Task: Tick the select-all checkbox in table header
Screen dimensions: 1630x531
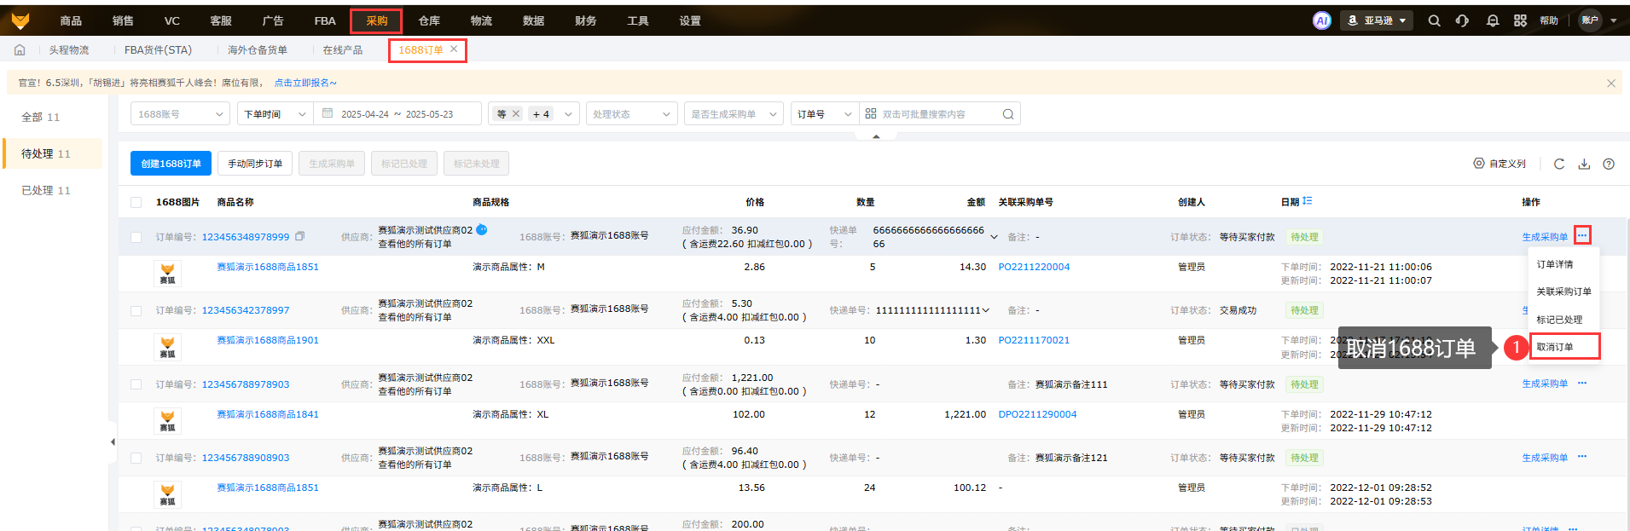Action: [x=136, y=202]
